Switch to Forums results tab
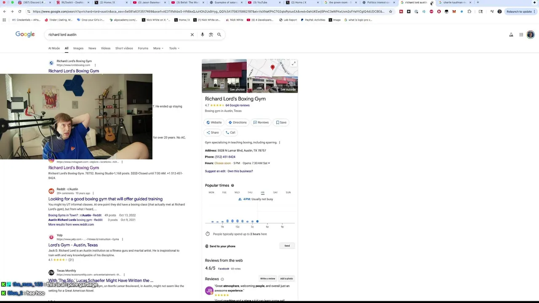This screenshot has width=539, height=303. click(143, 48)
